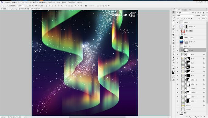Select the Hand tool
Image resolution: width=208 pixels, height=118 pixels.
pyautogui.click(x=173, y=63)
